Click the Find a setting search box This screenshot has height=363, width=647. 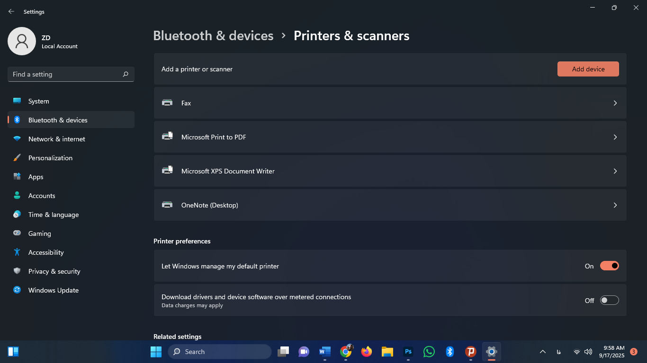[64, 74]
